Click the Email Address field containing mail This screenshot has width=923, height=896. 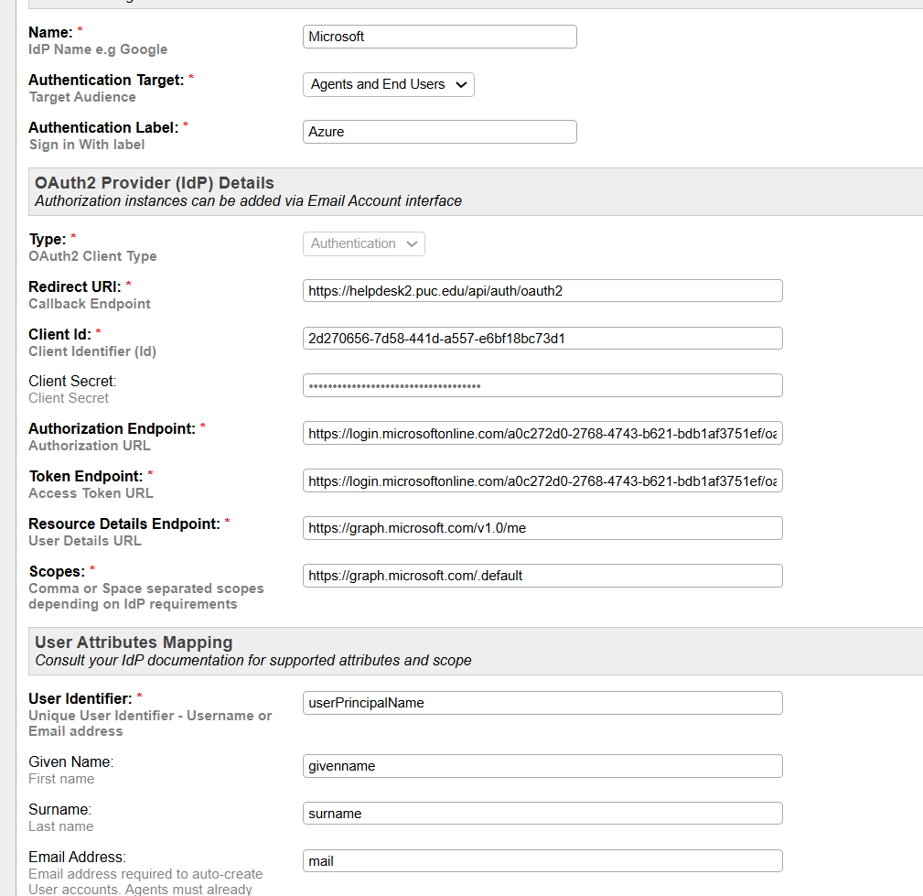point(542,861)
